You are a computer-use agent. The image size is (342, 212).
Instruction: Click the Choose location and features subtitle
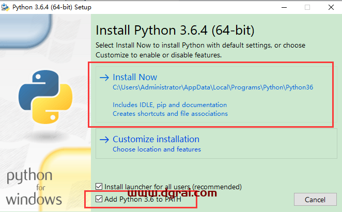coord(157,149)
